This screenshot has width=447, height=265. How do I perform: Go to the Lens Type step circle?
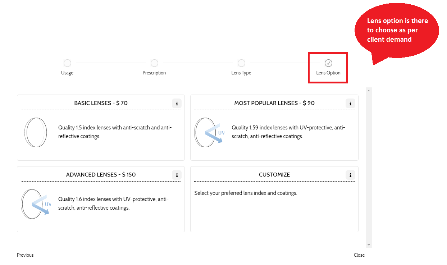click(241, 63)
